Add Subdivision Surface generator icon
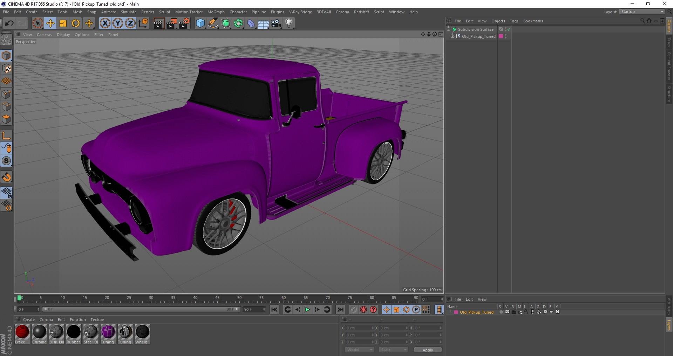Screen dimensions: 673x356 (226, 23)
